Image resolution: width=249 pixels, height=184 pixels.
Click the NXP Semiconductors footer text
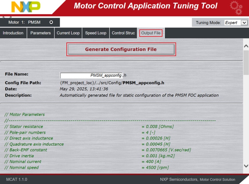pos(179,180)
